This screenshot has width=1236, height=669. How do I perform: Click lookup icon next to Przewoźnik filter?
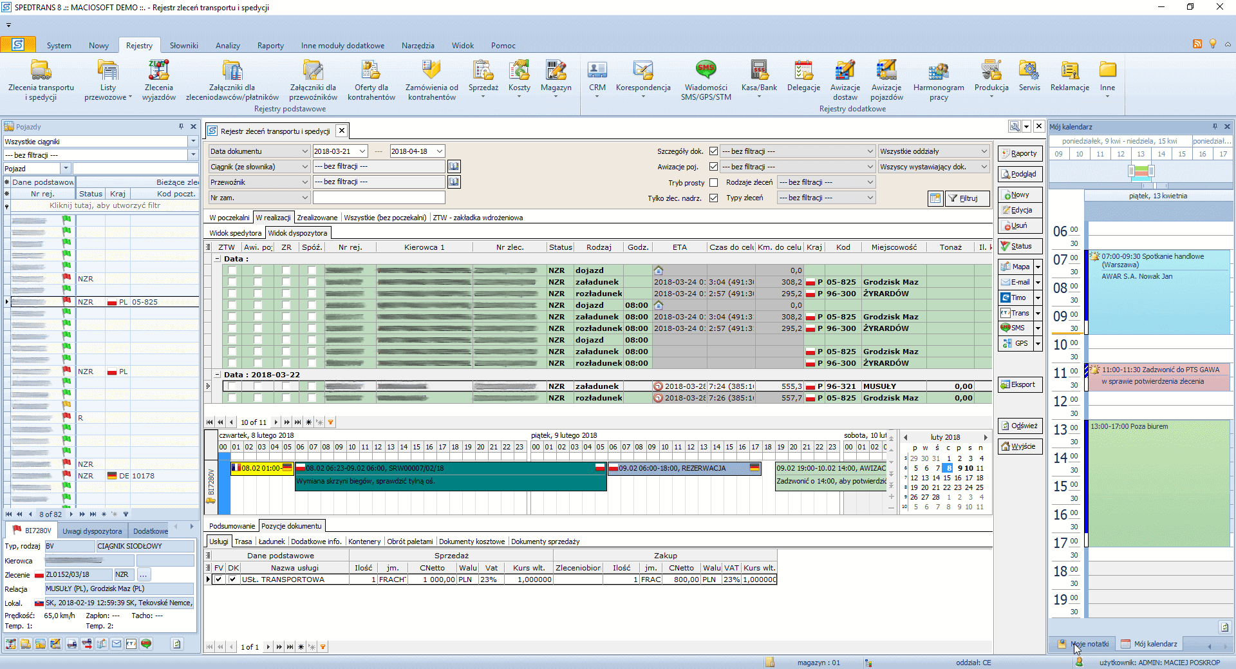point(454,182)
